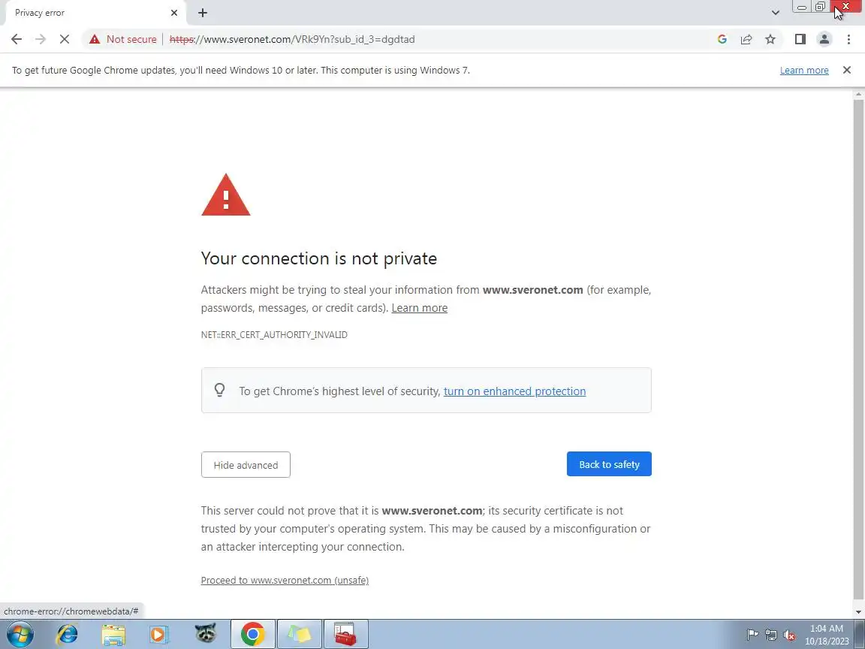
Task: Go back using the back arrow
Action: click(16, 39)
